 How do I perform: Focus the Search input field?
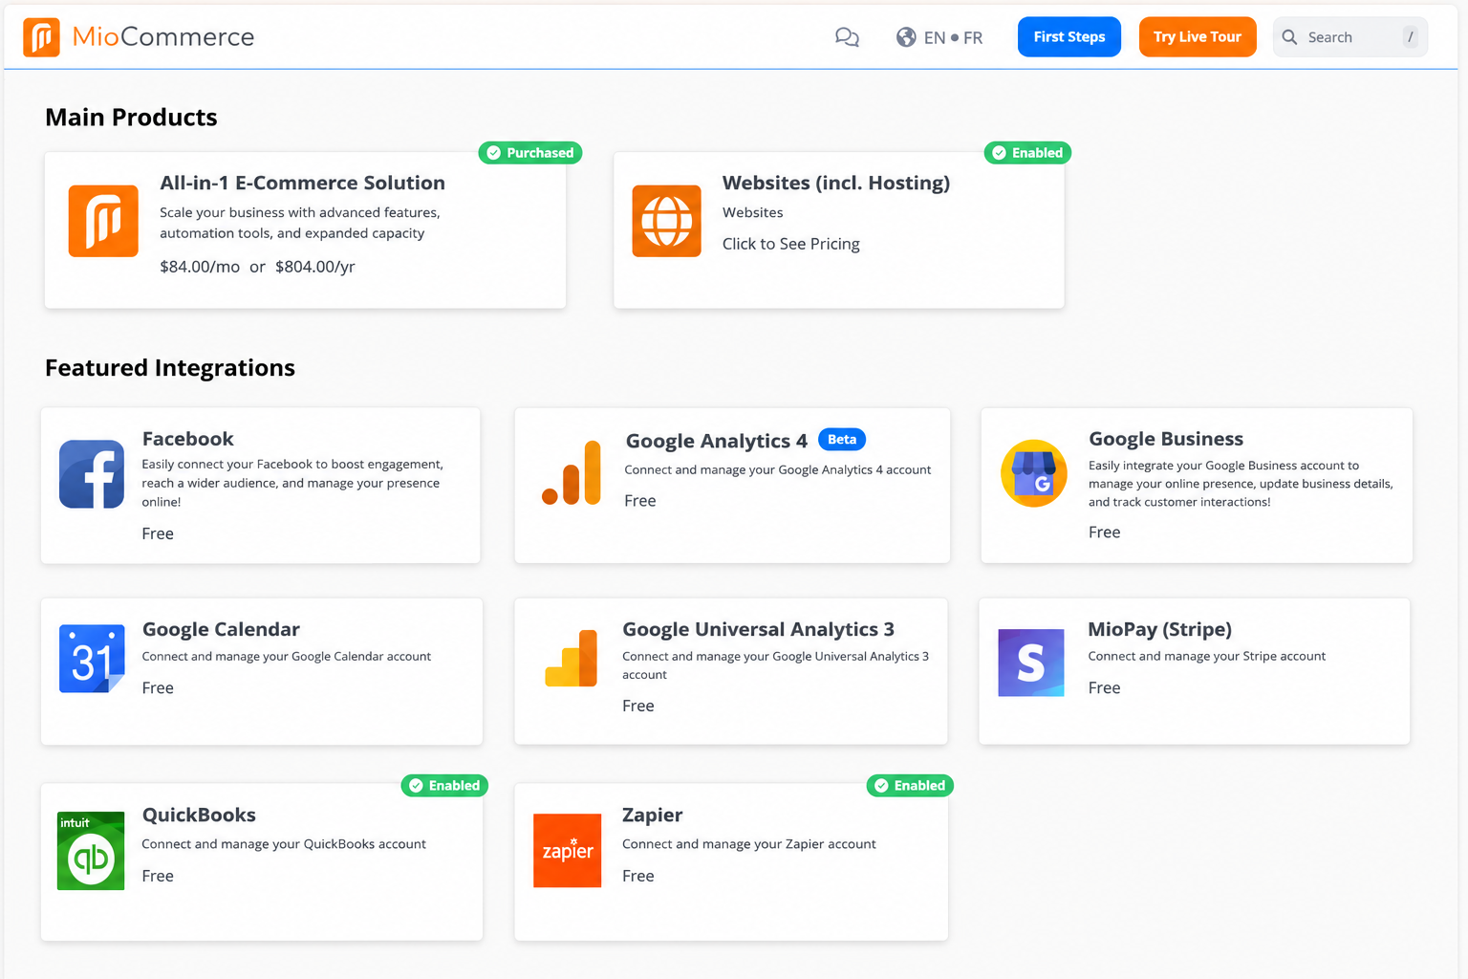click(x=1350, y=37)
